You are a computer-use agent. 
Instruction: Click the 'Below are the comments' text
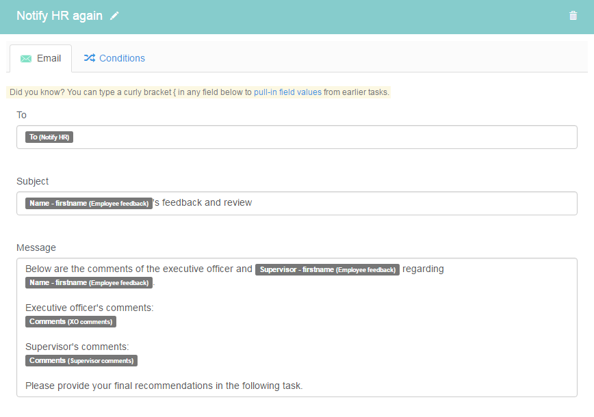click(x=79, y=269)
